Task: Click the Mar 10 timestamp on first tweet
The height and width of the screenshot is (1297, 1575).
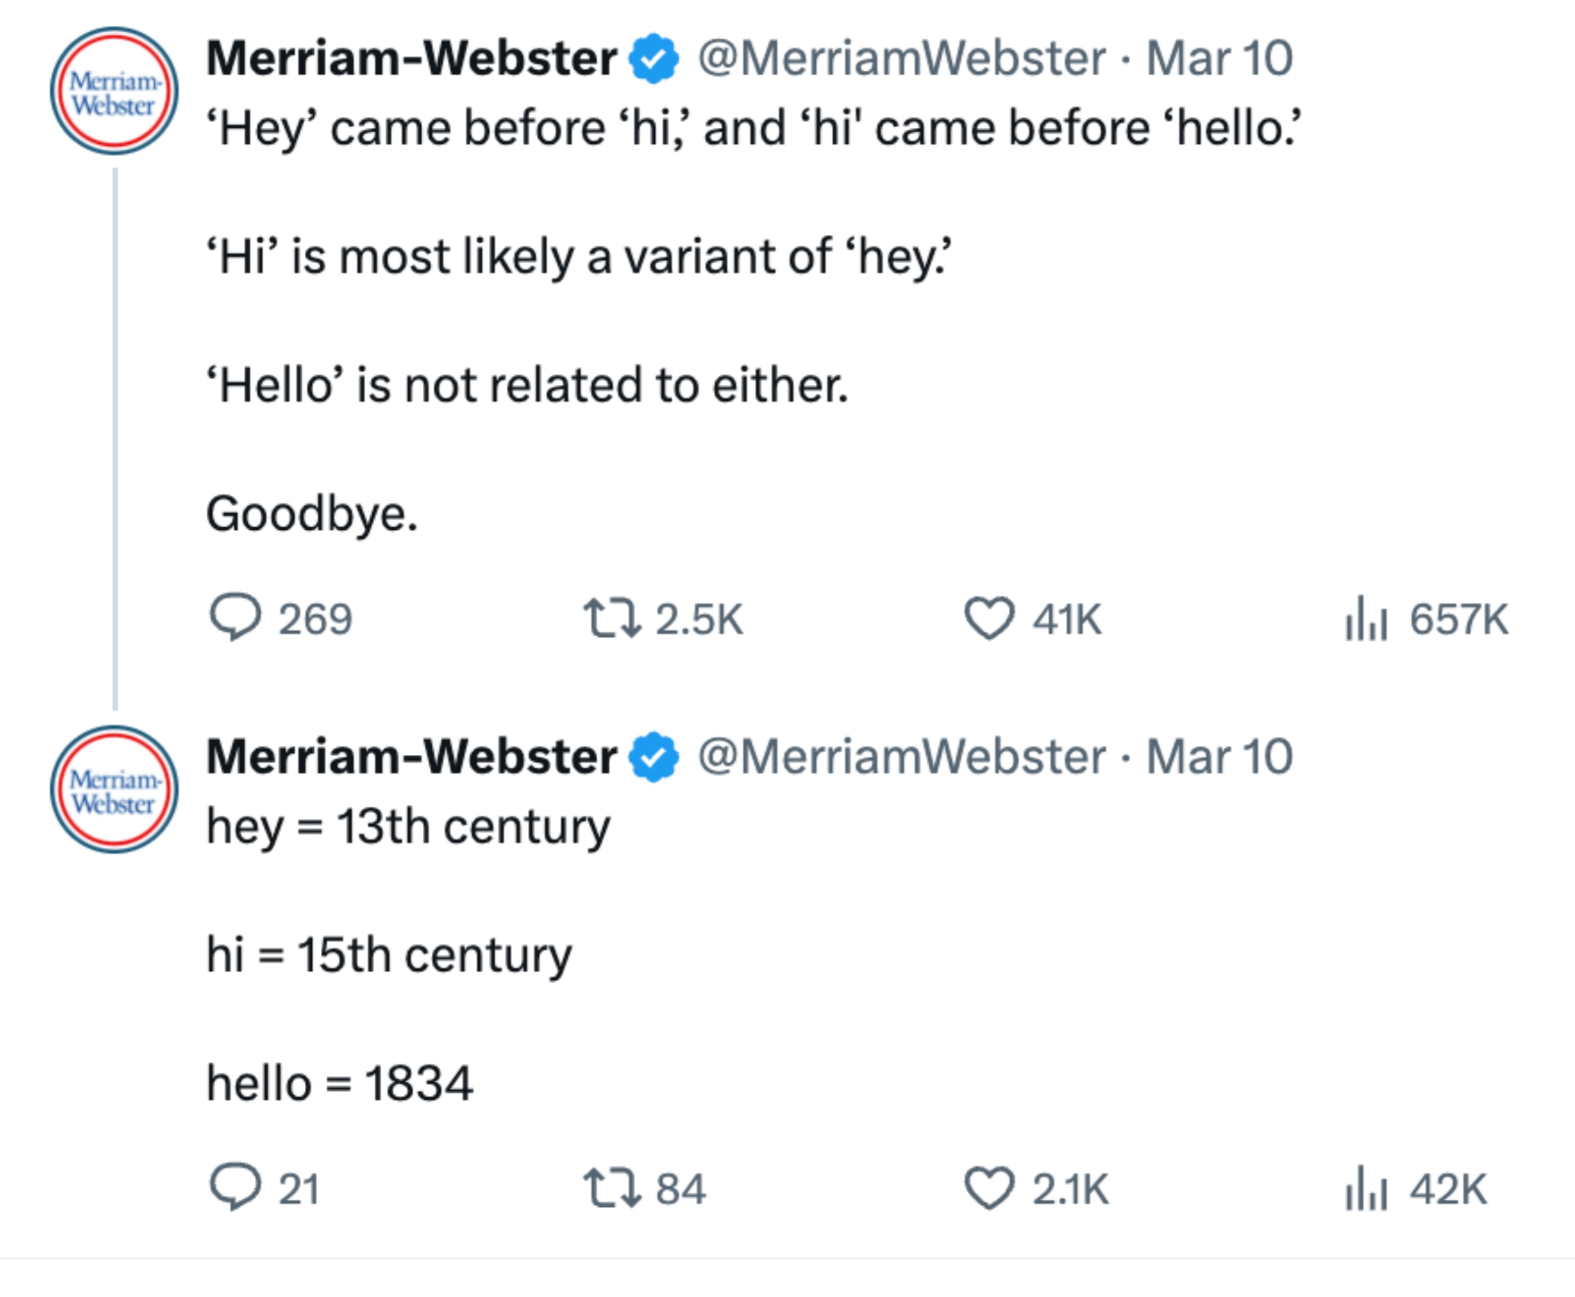Action: pyautogui.click(x=1220, y=58)
